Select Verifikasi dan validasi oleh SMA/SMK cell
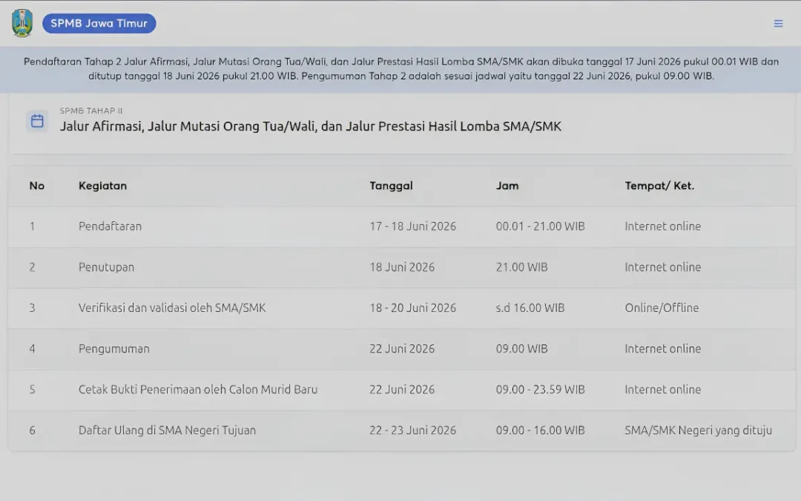 click(x=172, y=308)
